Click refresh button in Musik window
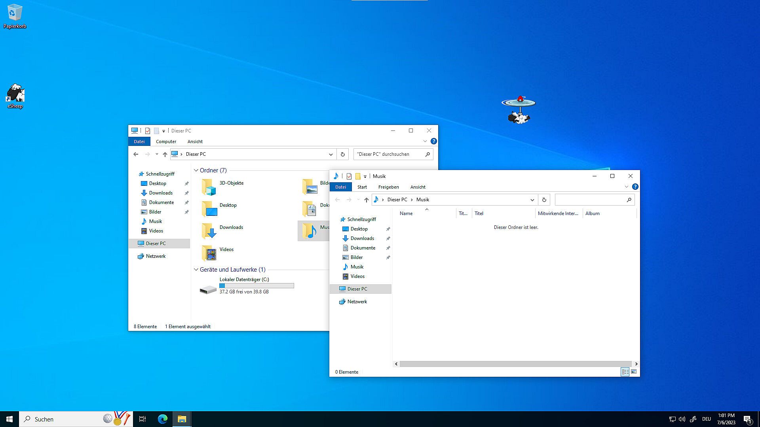 pos(544,200)
